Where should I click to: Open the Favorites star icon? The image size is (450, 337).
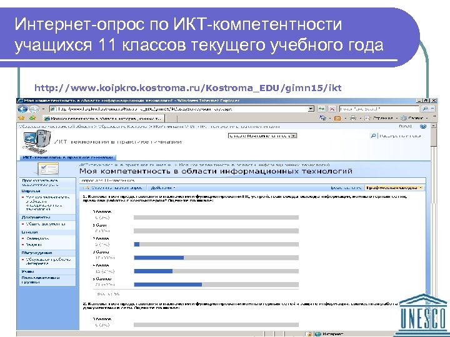pos(21,118)
